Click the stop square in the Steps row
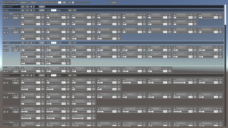 31,10
